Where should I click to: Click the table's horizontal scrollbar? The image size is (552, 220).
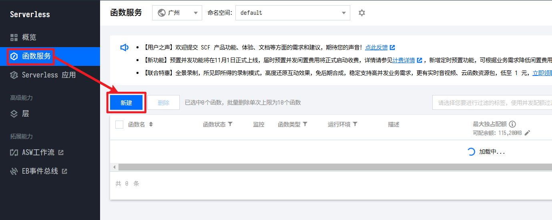click(332, 167)
